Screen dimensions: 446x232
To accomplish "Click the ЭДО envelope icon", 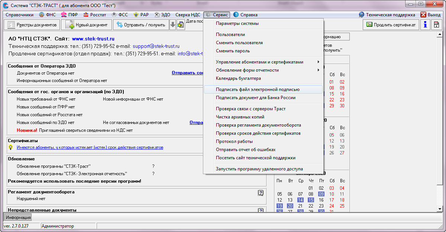I will point(157,15).
